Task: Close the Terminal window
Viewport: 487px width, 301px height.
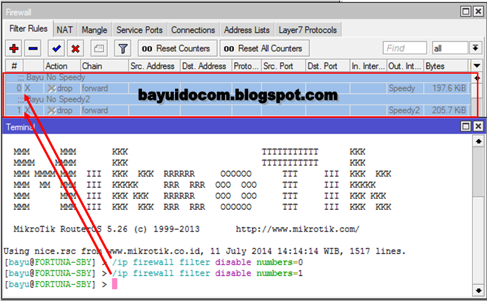Action: click(x=478, y=126)
